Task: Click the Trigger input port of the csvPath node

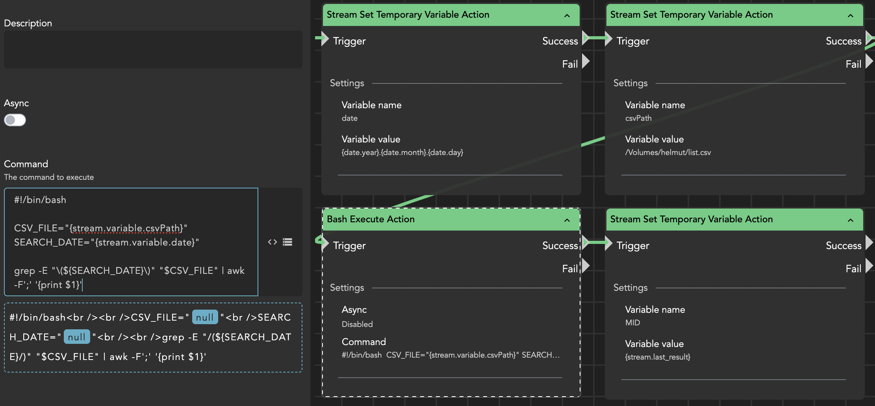Action: pos(608,39)
